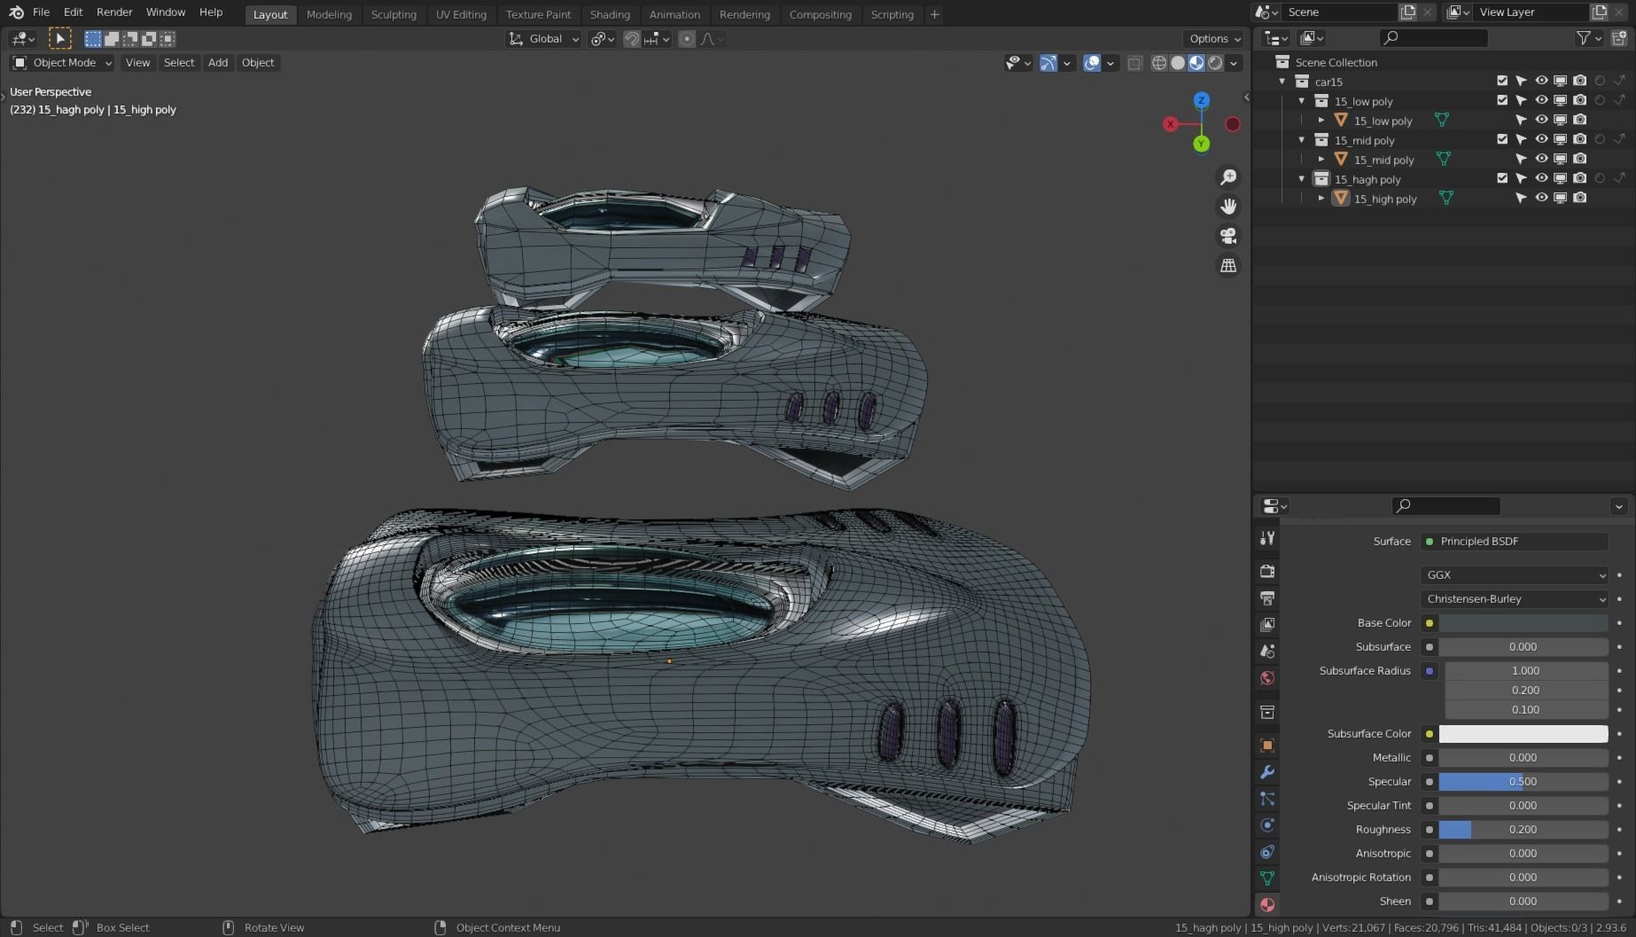This screenshot has height=937, width=1636.
Task: Hide 15_high poly object with eye icon
Action: click(x=1541, y=198)
